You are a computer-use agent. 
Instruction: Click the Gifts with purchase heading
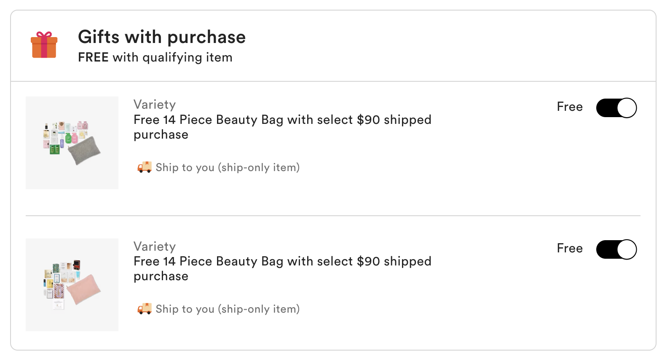(162, 37)
